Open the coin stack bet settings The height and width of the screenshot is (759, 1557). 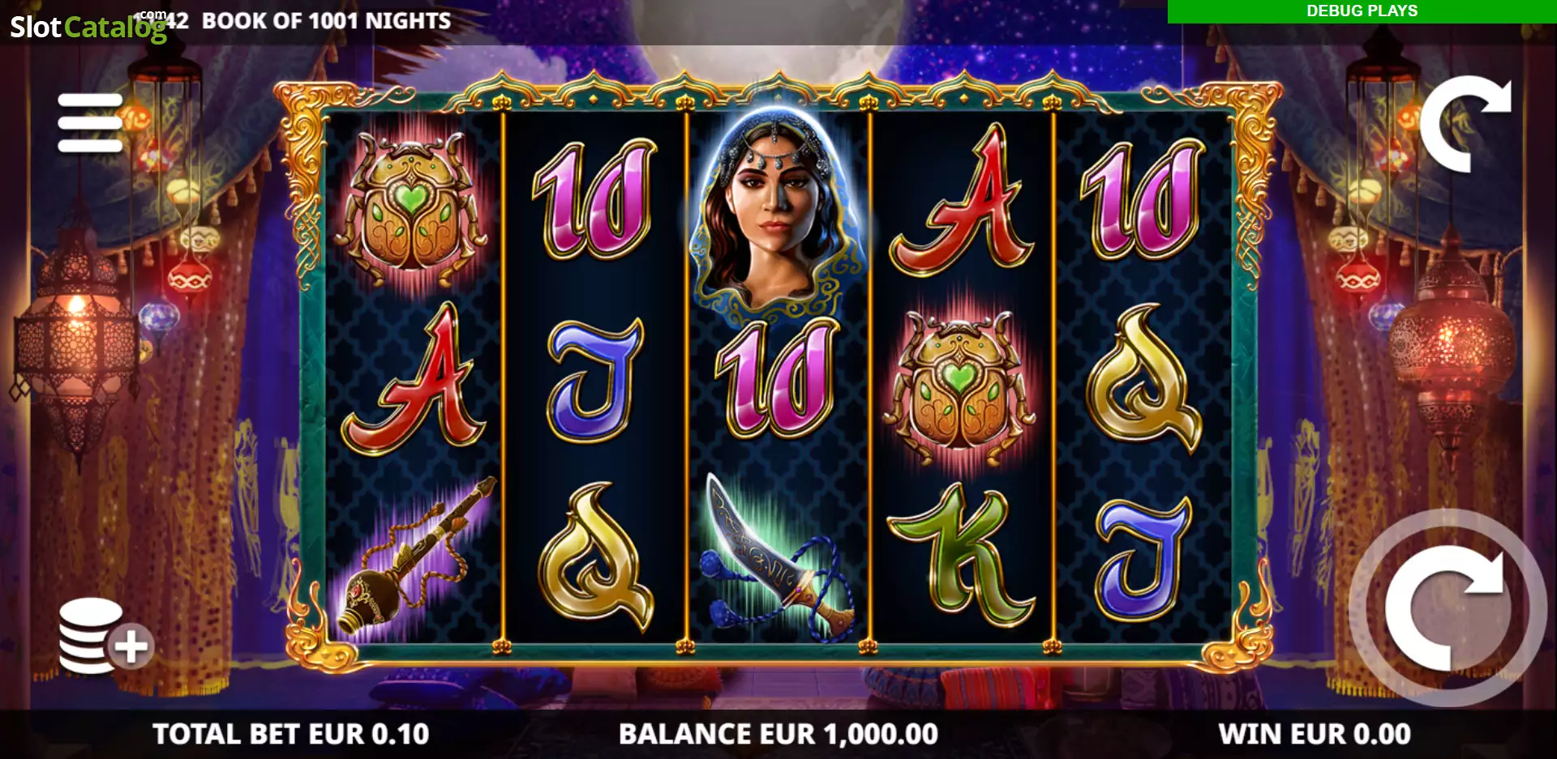point(105,637)
